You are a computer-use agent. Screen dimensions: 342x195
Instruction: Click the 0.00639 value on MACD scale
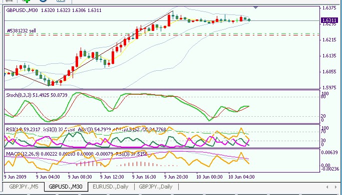(x=329, y=153)
